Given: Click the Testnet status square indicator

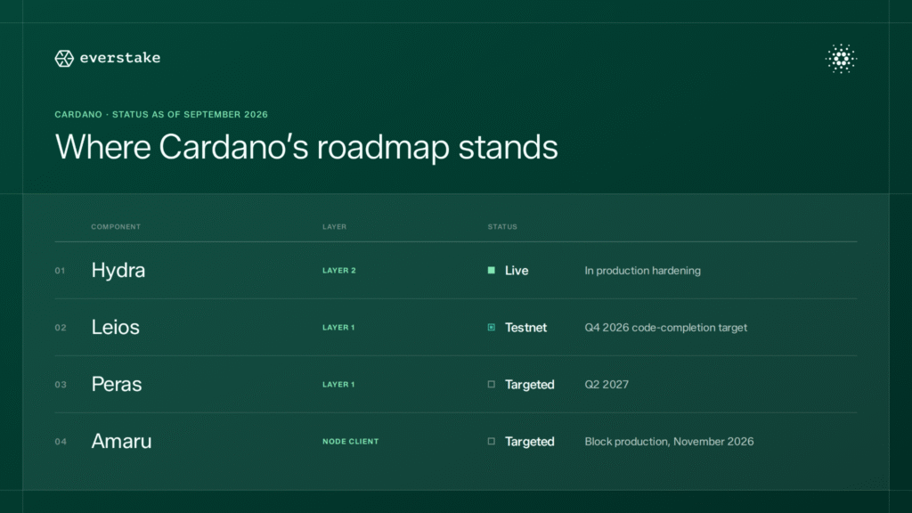Looking at the screenshot, I should [492, 328].
